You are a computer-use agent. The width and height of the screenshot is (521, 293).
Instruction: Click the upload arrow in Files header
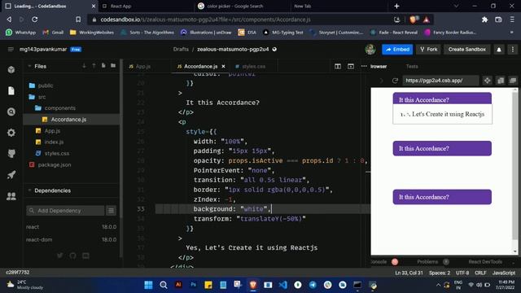[x=94, y=66]
